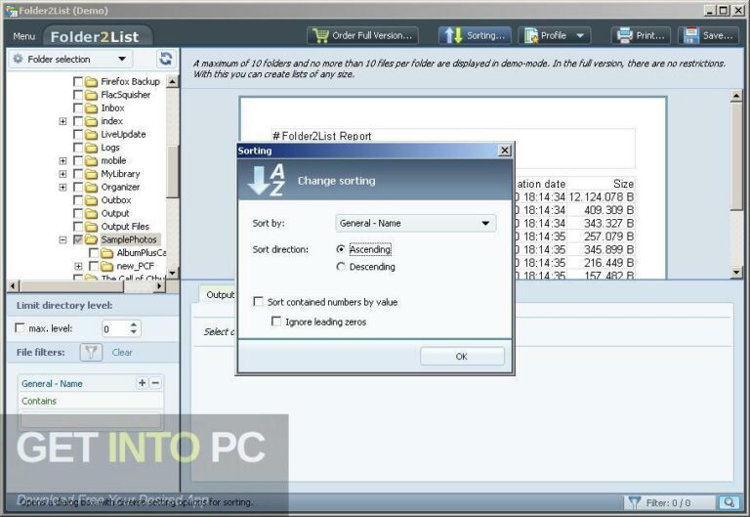750x517 pixels.
Task: Select the Descending radio button
Action: pos(341,267)
